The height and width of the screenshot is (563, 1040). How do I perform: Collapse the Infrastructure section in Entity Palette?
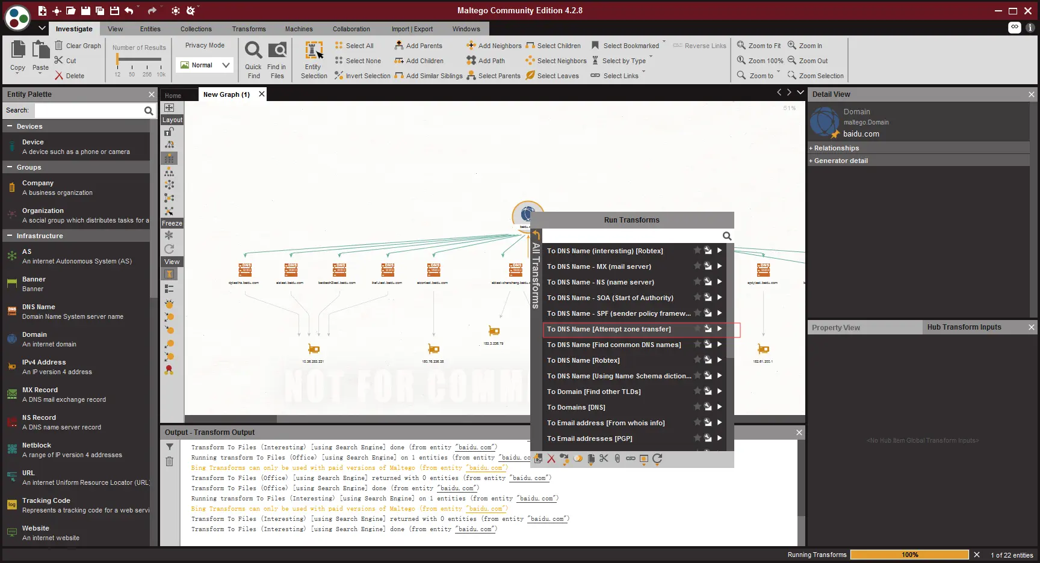pyautogui.click(x=10, y=236)
